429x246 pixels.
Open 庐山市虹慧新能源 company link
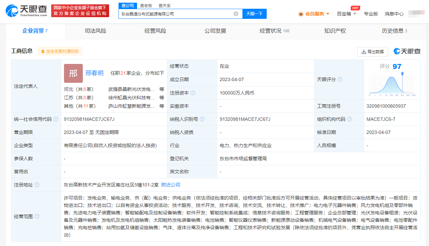(132, 106)
